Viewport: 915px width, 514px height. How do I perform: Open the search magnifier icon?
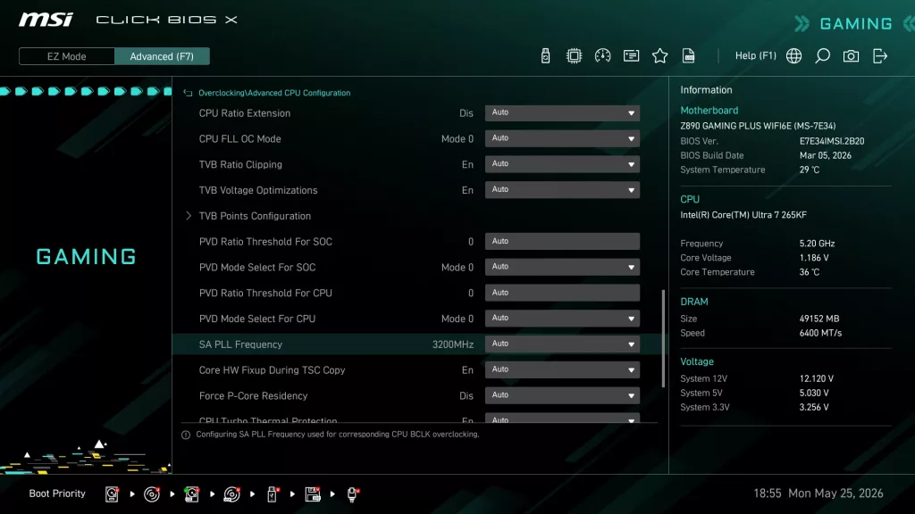(x=822, y=56)
